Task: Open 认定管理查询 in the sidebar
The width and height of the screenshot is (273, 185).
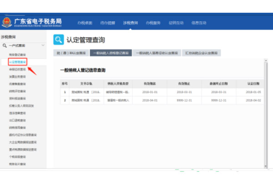Action: pos(17,62)
